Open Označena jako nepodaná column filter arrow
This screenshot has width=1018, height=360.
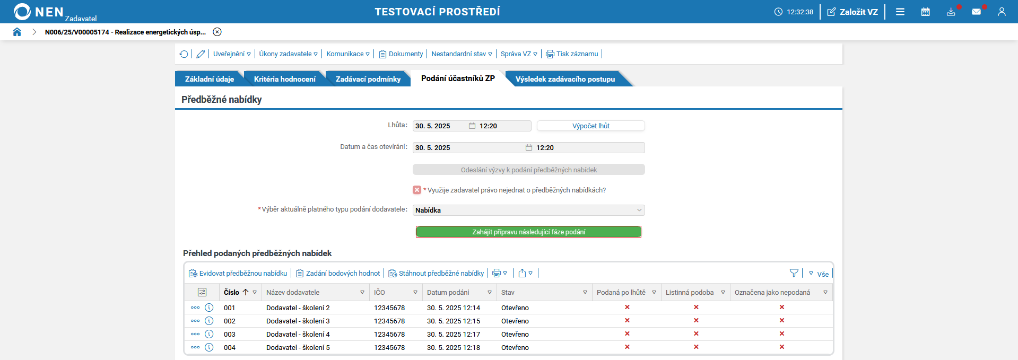click(x=825, y=292)
